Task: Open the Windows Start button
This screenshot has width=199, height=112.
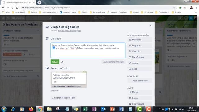Action: point(4,109)
